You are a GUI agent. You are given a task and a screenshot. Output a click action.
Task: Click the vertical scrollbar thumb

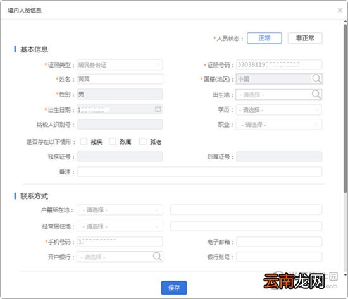tap(345, 108)
